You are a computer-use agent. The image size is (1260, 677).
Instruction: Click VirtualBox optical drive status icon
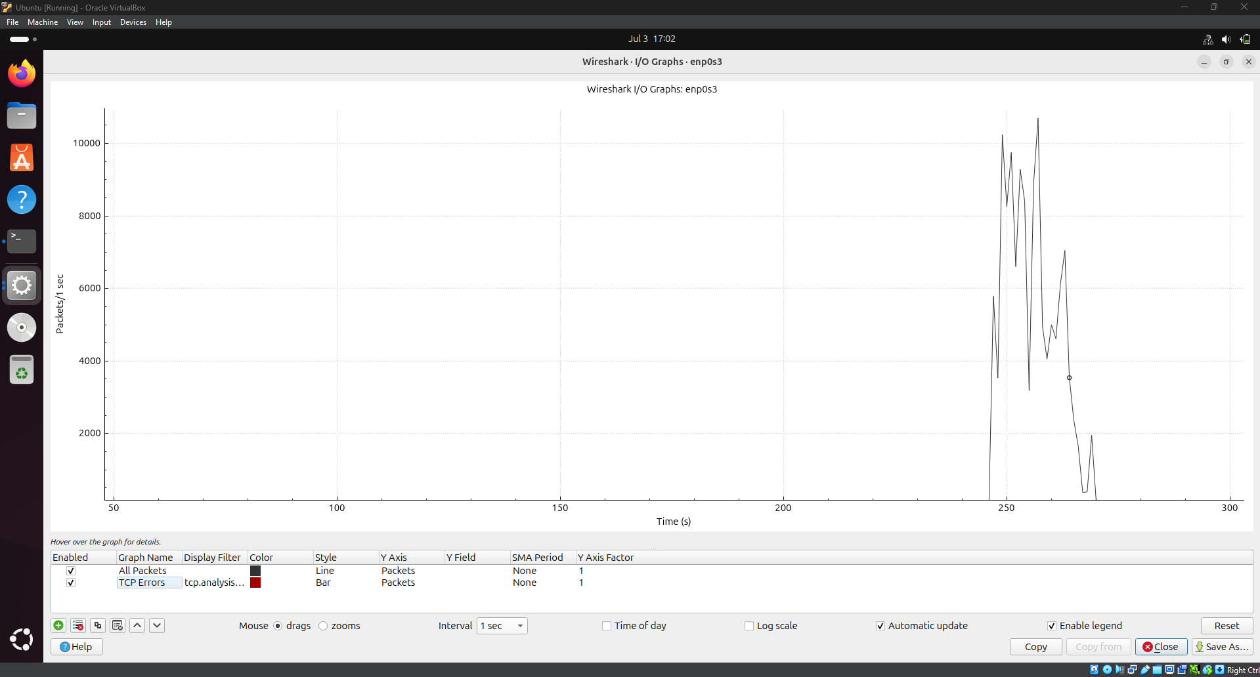[1107, 670]
